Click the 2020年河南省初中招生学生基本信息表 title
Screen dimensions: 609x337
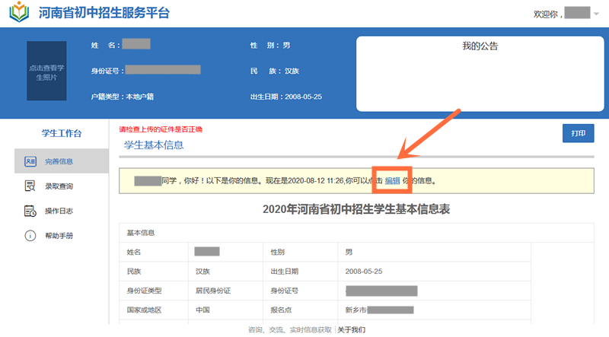[356, 209]
